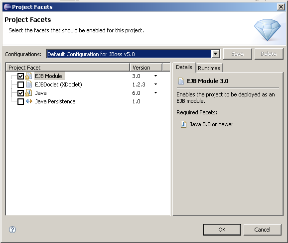Screen dimensions: 288x243
Task: Click the Project Facet column header
Action: pyautogui.click(x=68, y=68)
